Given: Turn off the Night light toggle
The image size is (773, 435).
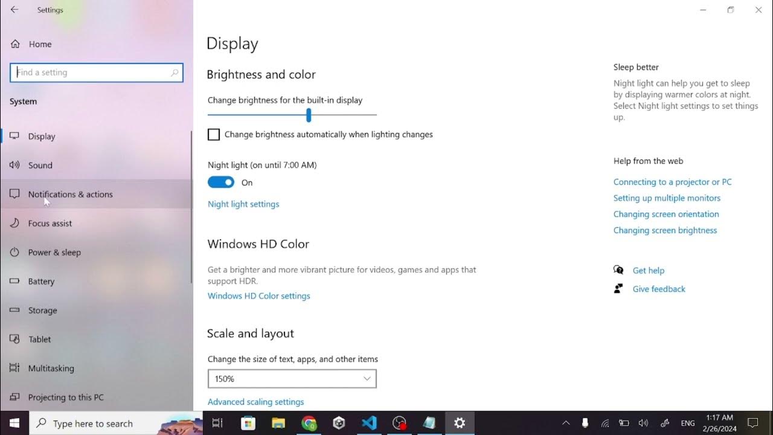Looking at the screenshot, I should click(x=221, y=182).
